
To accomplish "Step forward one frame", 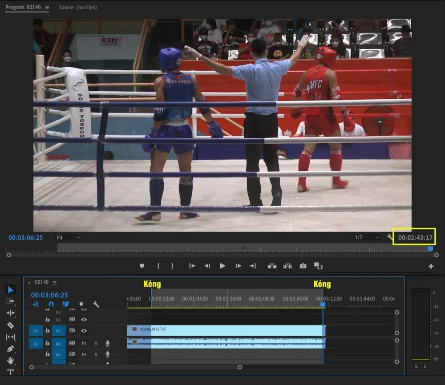I will [239, 266].
